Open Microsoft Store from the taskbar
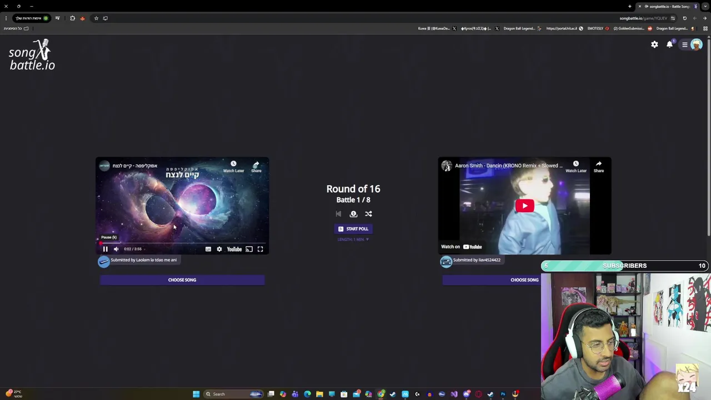This screenshot has height=400, width=711. click(344, 394)
